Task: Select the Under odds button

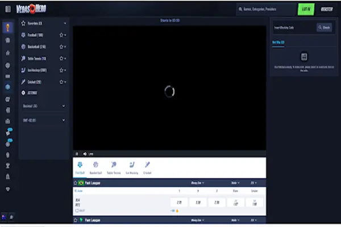Action: pyautogui.click(x=255, y=203)
